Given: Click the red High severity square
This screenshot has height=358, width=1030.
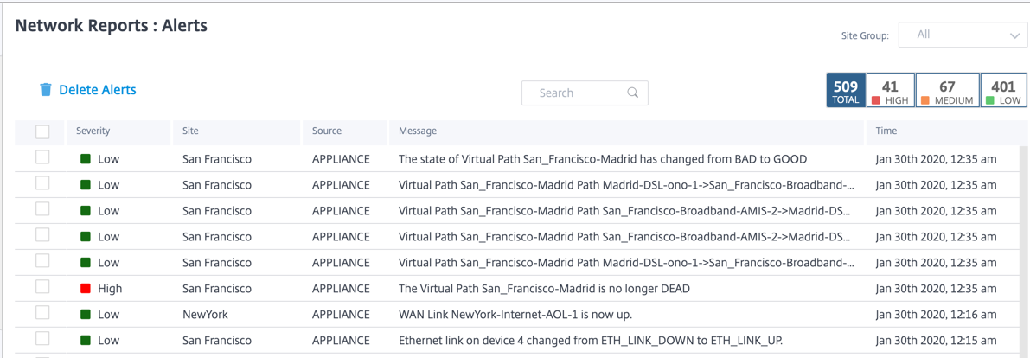Looking at the screenshot, I should pyautogui.click(x=85, y=288).
